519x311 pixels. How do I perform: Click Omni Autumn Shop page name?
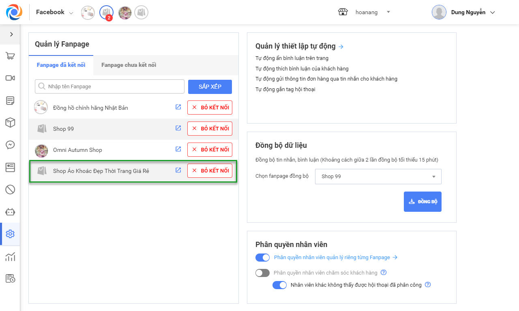tap(77, 150)
